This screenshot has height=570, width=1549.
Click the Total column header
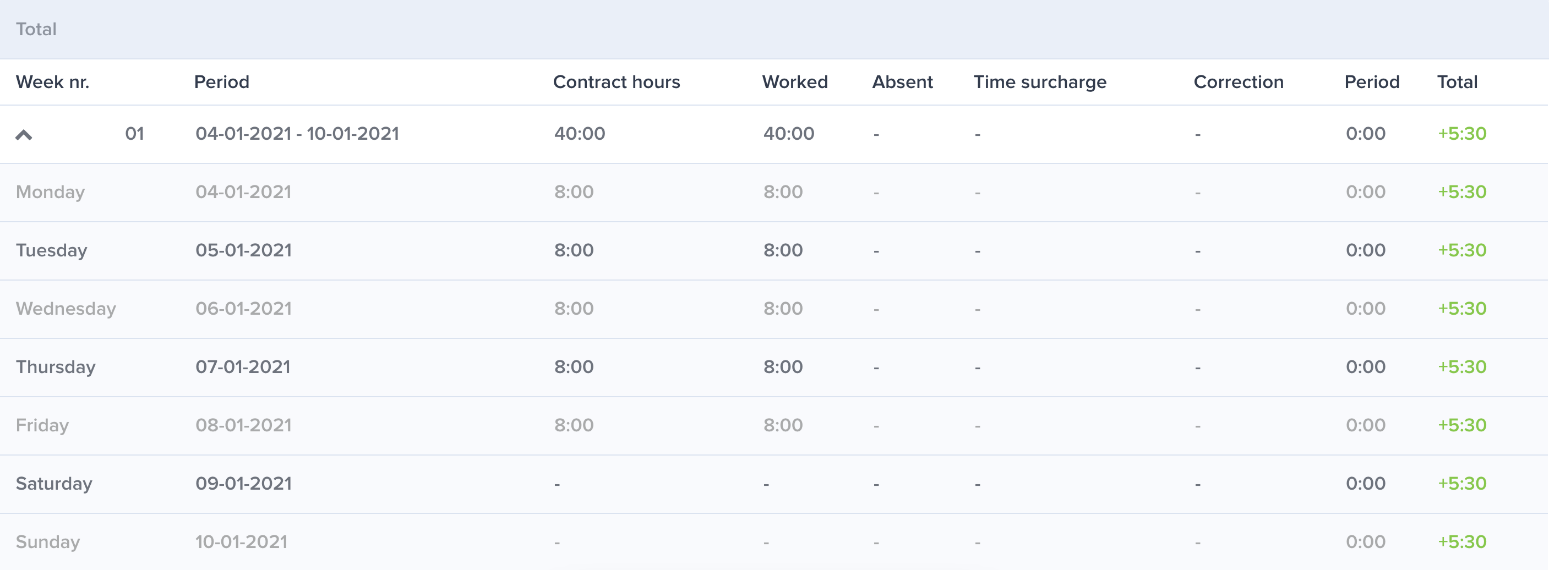(1457, 82)
